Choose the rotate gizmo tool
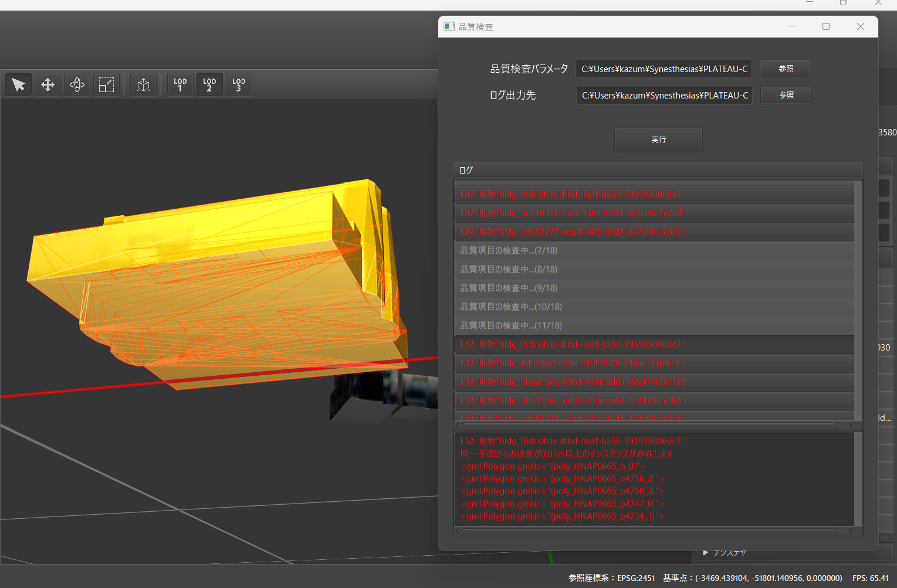 (77, 84)
